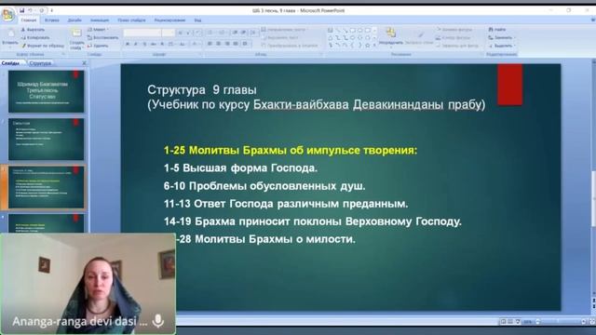Center text in paragraph group
Image resolution: width=596 pixels, height=335 pixels.
pyautogui.click(x=219, y=44)
